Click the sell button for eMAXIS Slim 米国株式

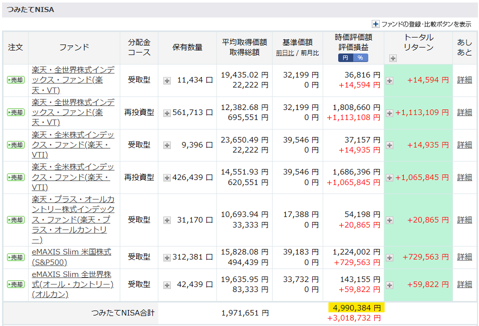pos(16,257)
